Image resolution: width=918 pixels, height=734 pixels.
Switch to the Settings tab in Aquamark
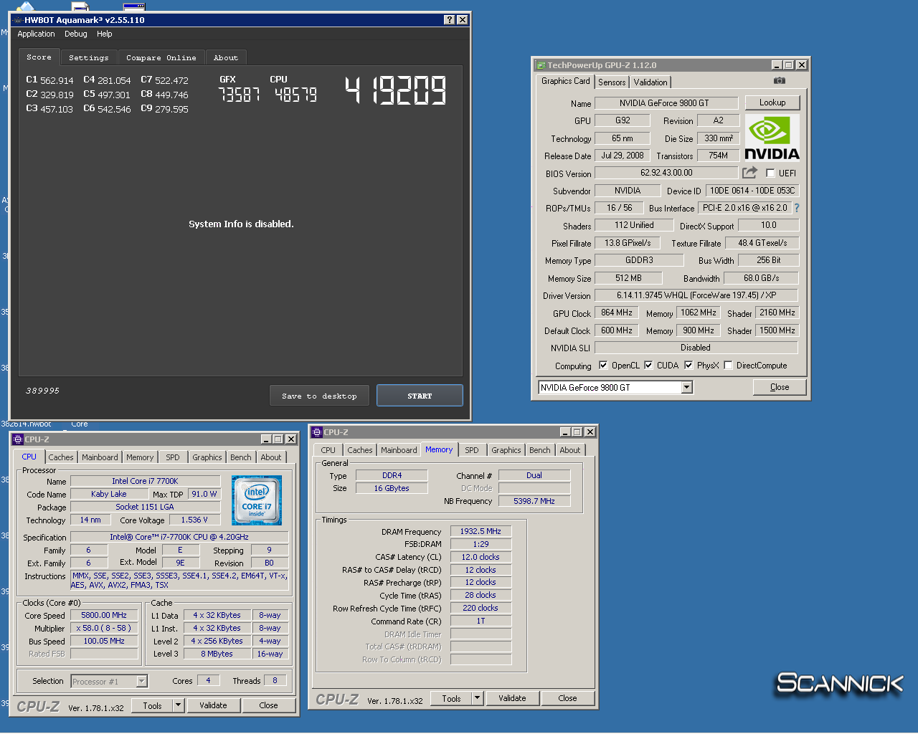tap(89, 58)
